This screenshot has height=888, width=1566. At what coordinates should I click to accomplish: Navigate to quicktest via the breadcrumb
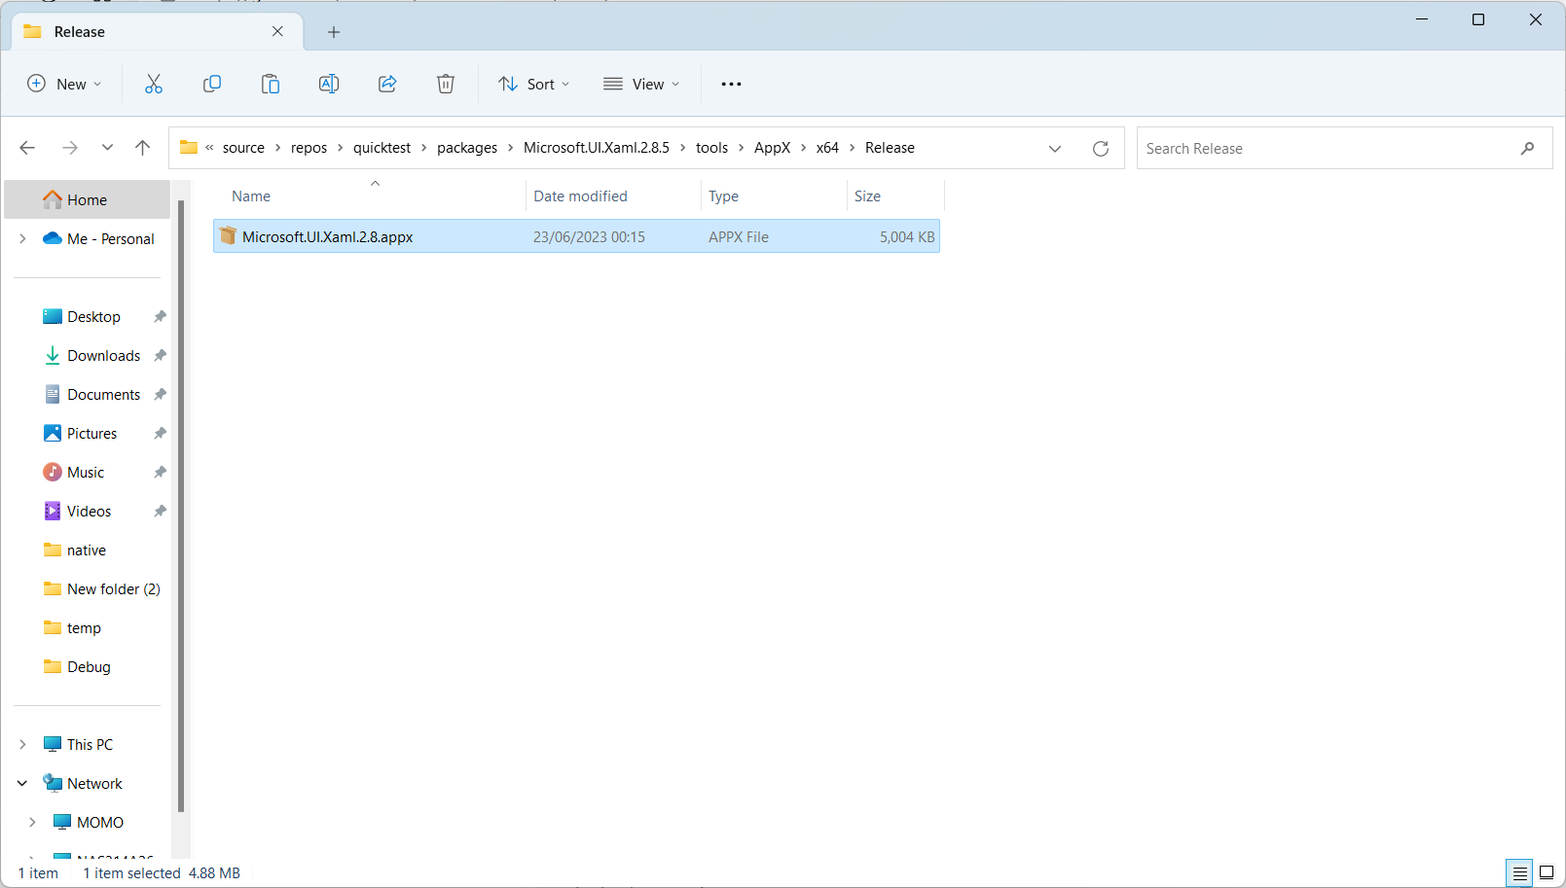[382, 147]
